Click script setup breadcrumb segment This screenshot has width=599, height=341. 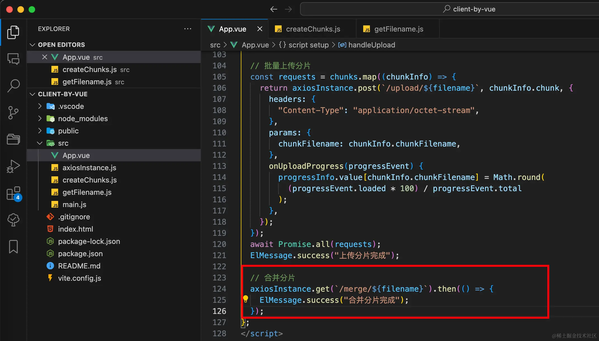click(308, 45)
